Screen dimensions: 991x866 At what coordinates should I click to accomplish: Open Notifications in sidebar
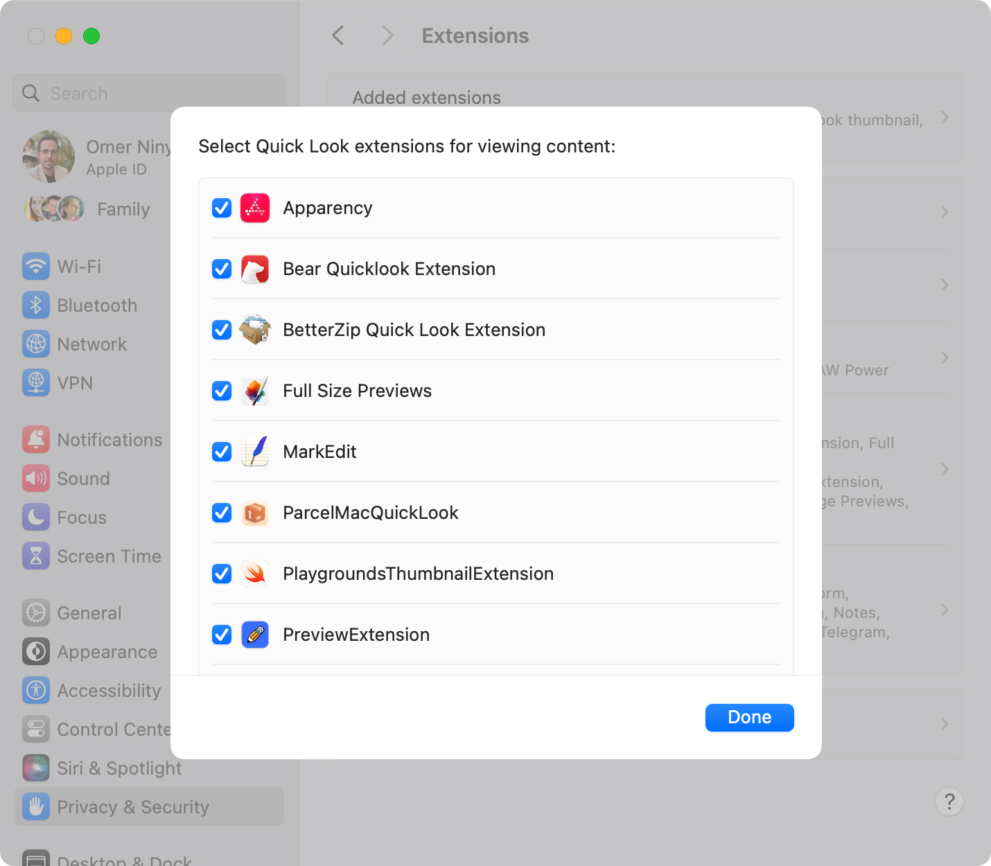149,440
